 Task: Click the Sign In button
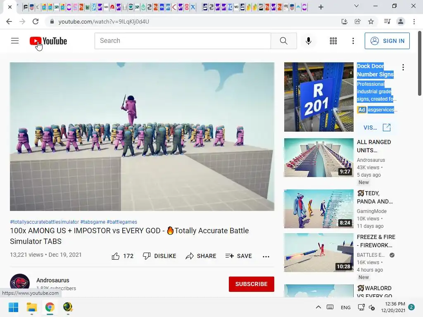387,41
